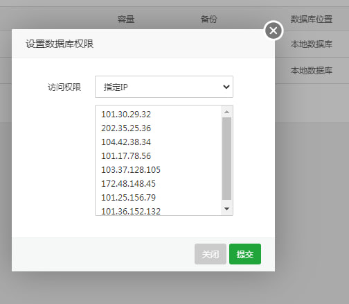This screenshot has width=349, height=304.
Task: Open the 访问权限 dropdown showing 指定IP
Action: pos(164,87)
